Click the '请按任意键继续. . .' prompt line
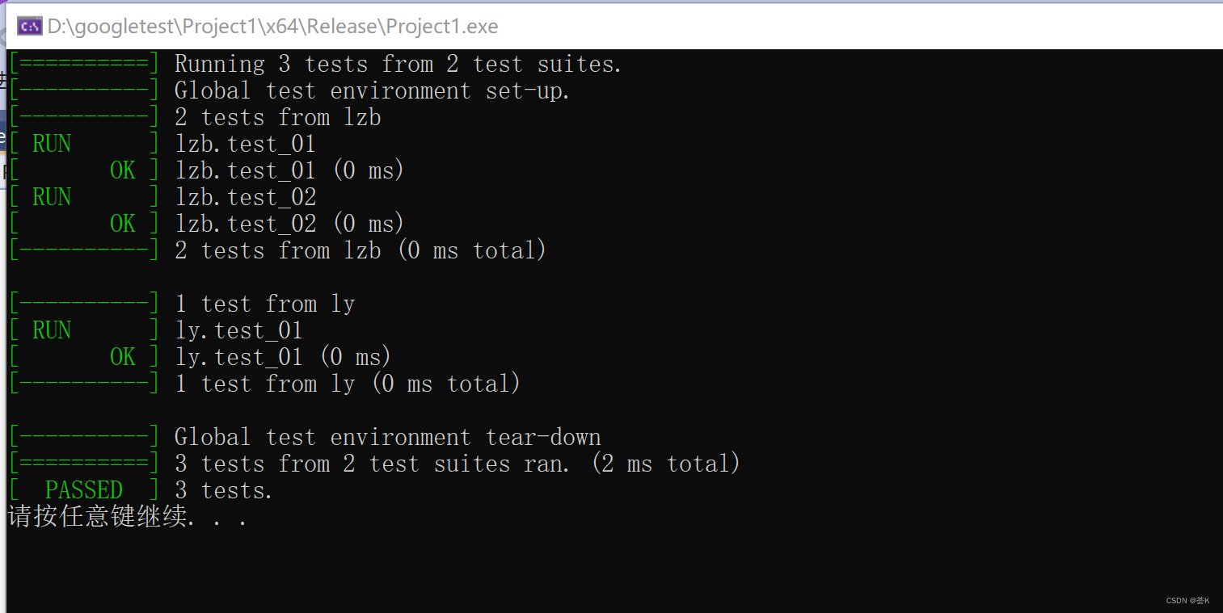 click(x=127, y=517)
